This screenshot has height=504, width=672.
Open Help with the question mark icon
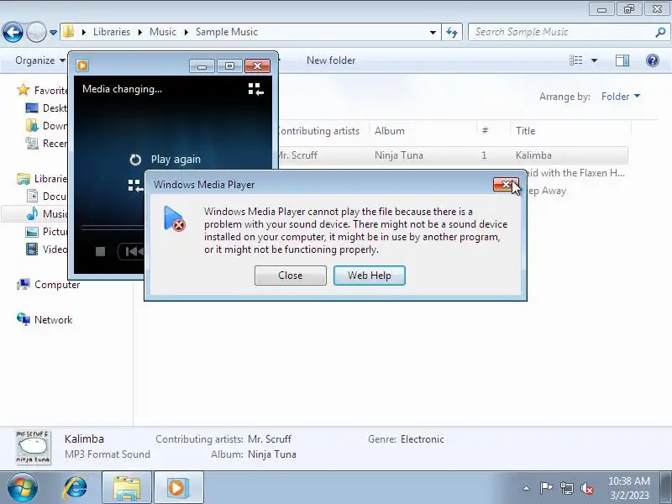tap(653, 60)
